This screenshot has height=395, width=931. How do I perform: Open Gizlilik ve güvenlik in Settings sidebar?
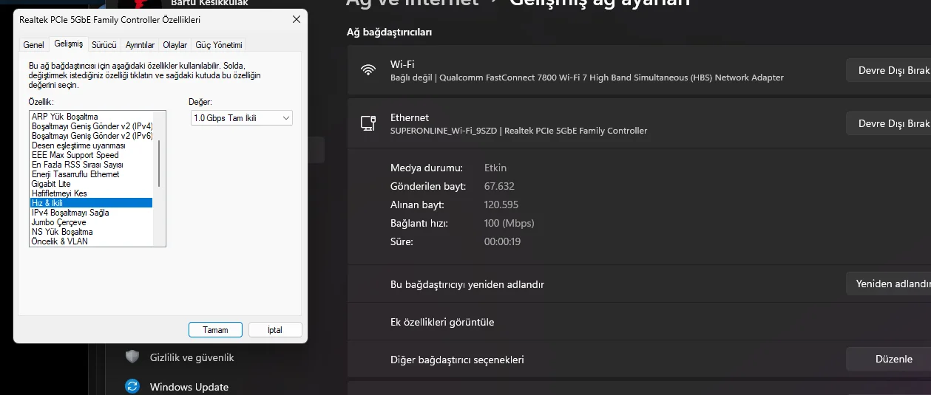click(x=192, y=357)
